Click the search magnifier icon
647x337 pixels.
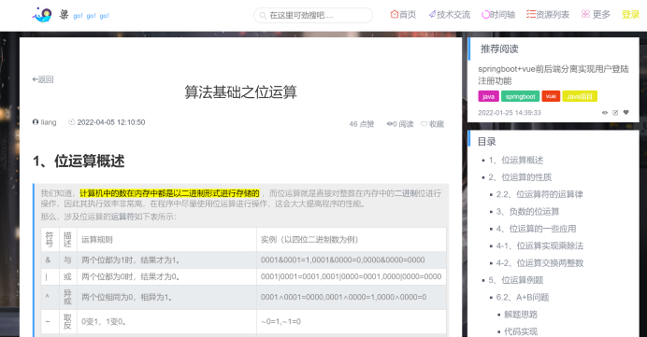tap(263, 16)
